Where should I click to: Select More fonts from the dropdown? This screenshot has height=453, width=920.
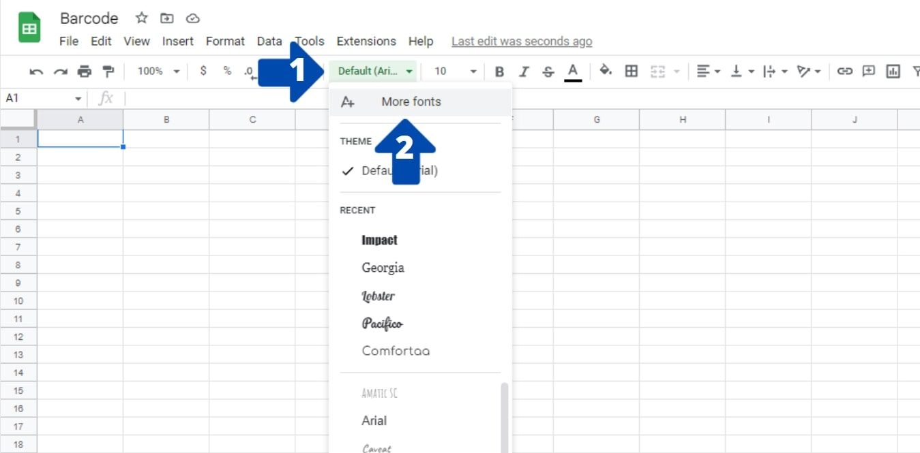(411, 101)
